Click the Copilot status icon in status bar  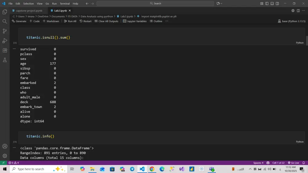point(268,163)
